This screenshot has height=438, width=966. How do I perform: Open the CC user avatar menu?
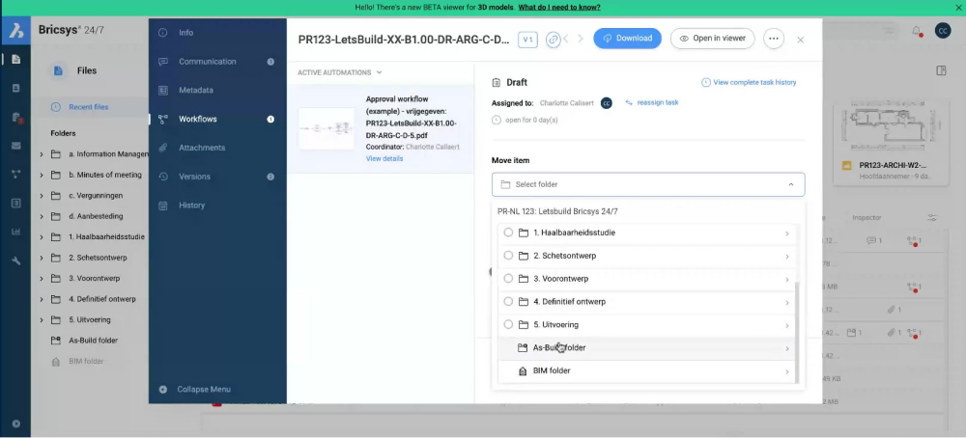click(x=943, y=31)
